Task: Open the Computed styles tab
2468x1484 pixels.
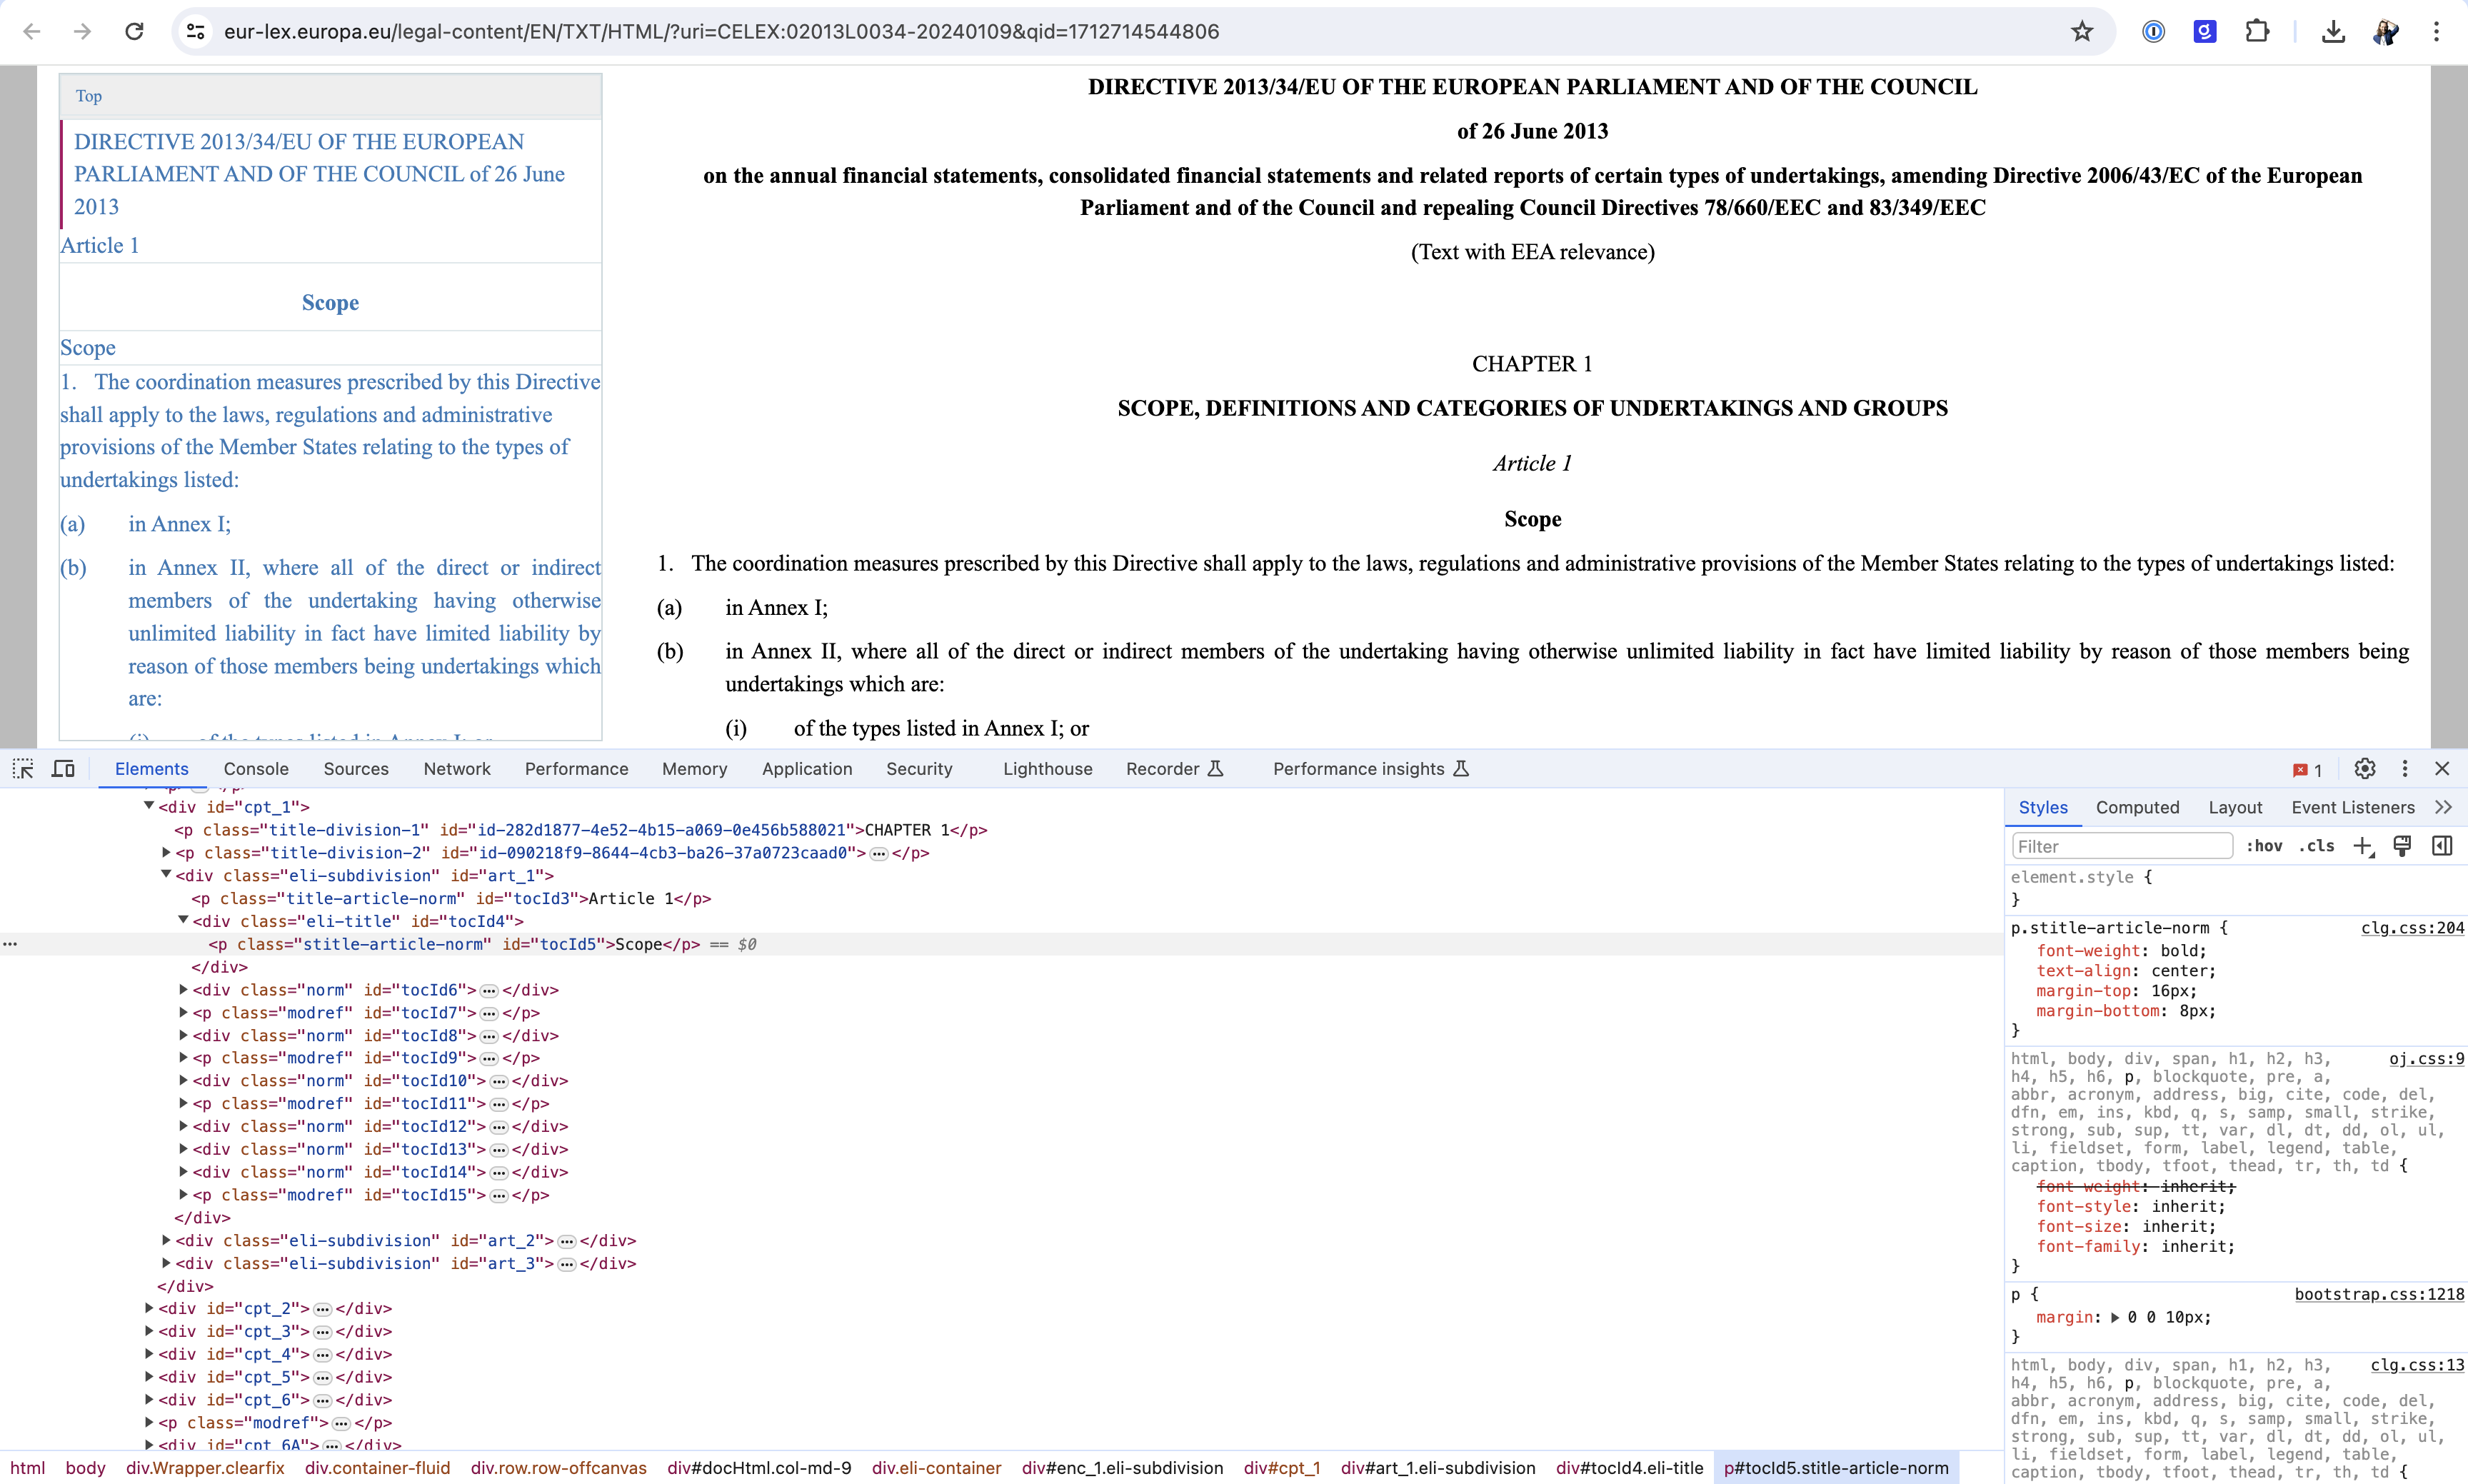Action: coord(2137,807)
